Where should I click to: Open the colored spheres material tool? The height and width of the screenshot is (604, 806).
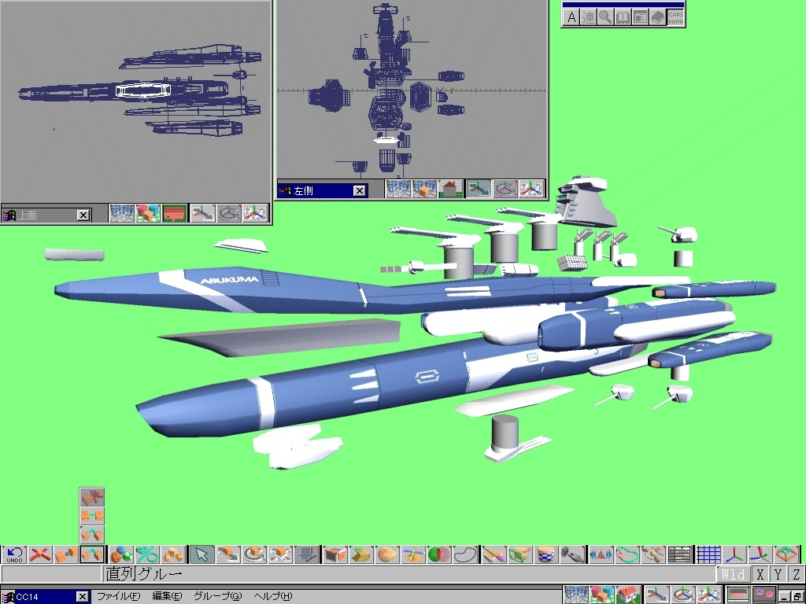(x=121, y=554)
